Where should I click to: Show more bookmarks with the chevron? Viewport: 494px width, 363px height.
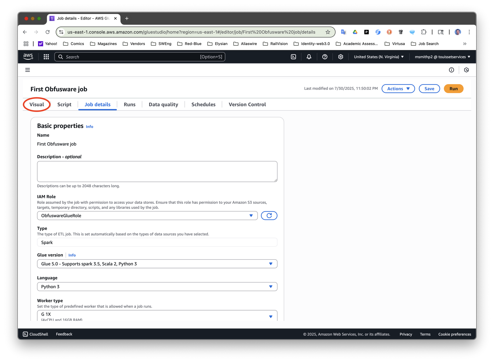point(465,44)
